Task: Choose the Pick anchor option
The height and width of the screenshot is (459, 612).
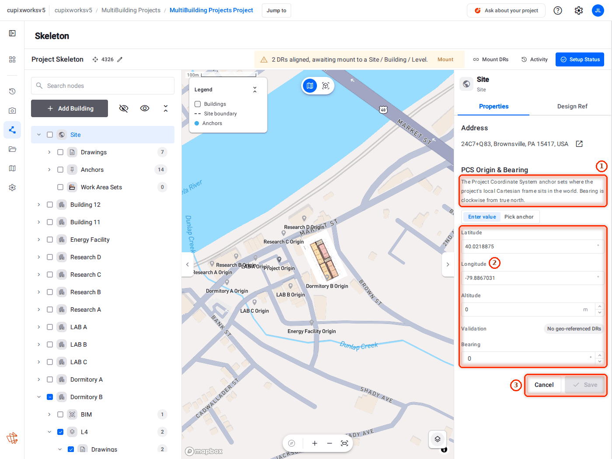Action: pos(519,217)
